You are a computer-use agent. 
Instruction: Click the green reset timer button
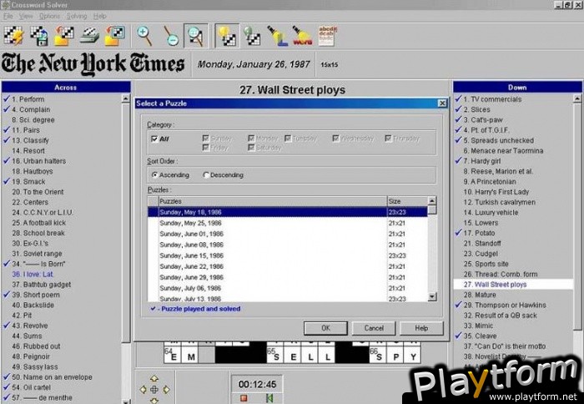point(269,398)
